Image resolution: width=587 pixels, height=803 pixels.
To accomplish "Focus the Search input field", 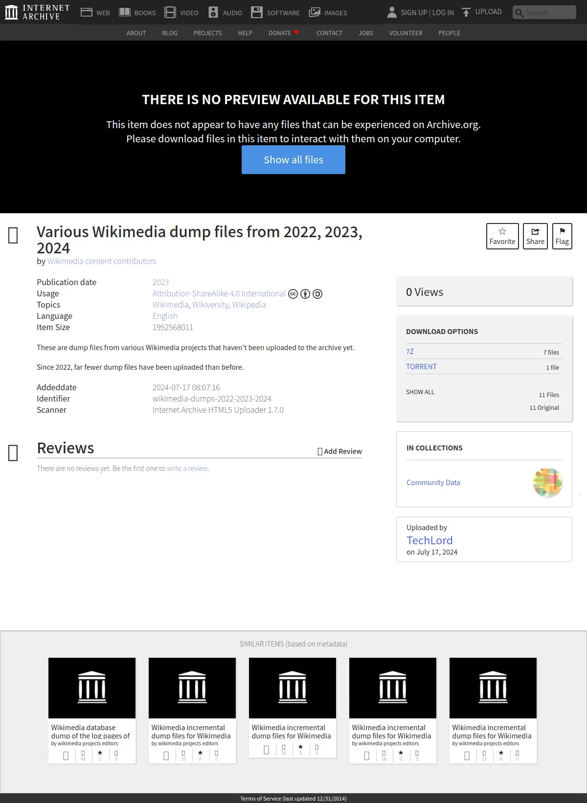I will [544, 12].
